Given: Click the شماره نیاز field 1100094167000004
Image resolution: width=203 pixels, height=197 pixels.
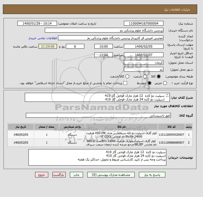Looking at the screenshot, I should (x=144, y=23).
